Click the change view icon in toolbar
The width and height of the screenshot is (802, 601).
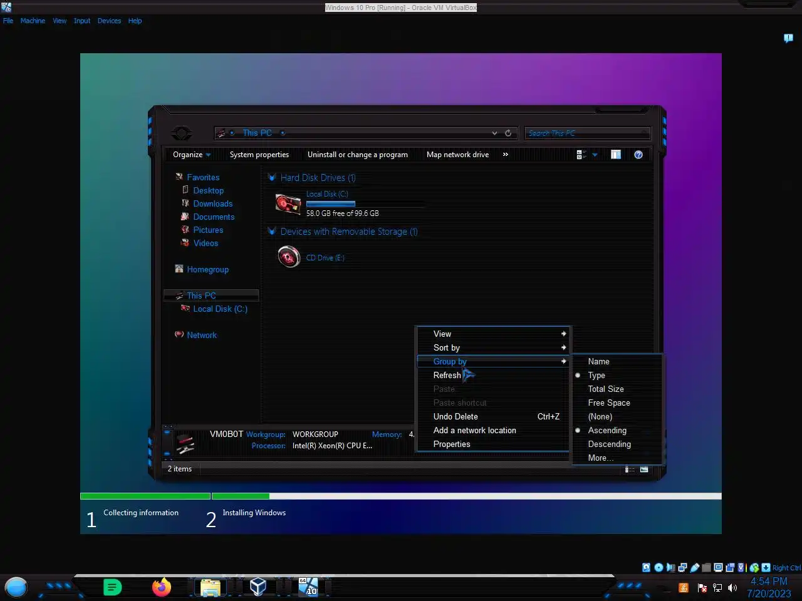click(581, 155)
